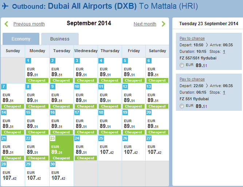Screen dimensions: 243x187
Task: Open Pay to change for 18:50 departure
Action: tap(192, 38)
